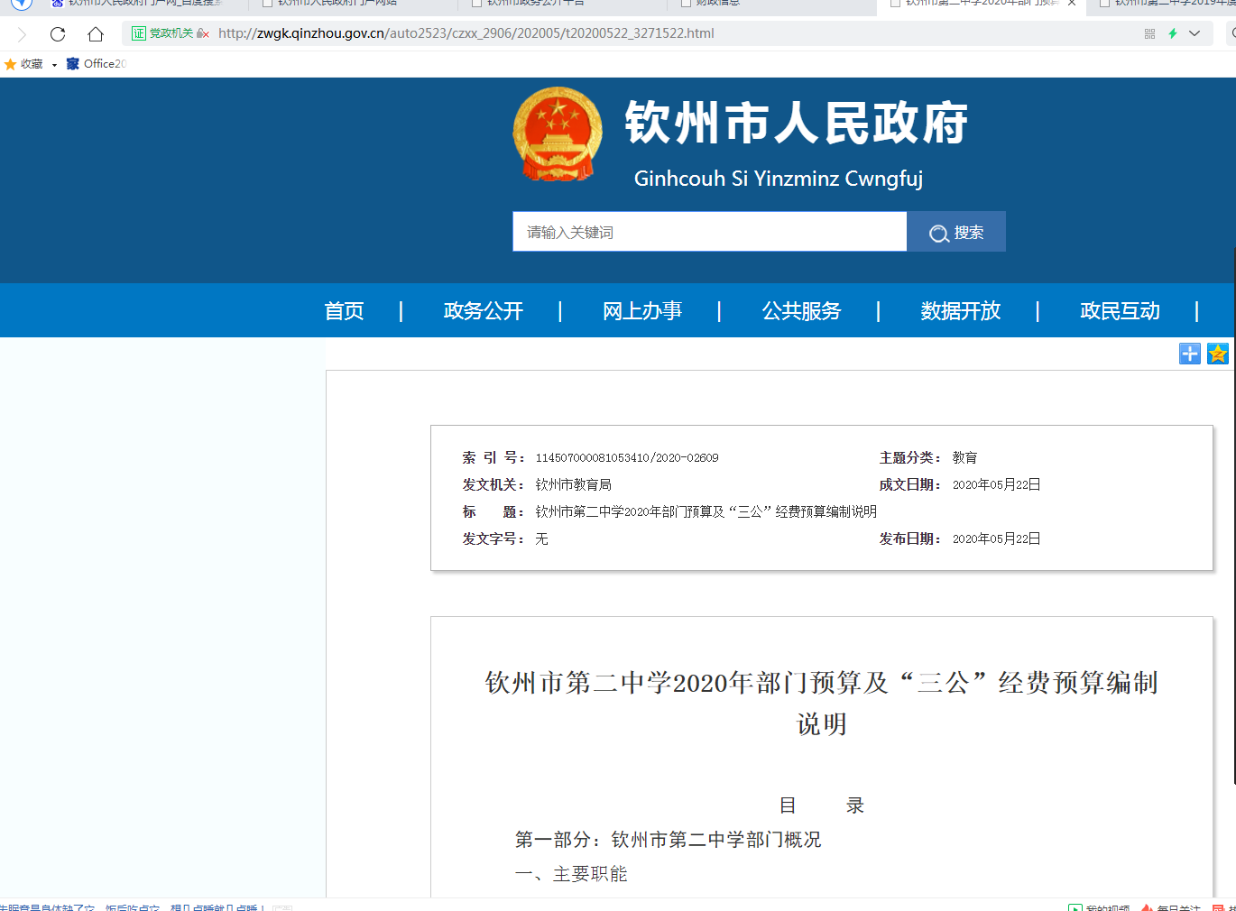Click the 党政机关 verification badge
Viewport: 1236px width, 911px height.
click(161, 33)
